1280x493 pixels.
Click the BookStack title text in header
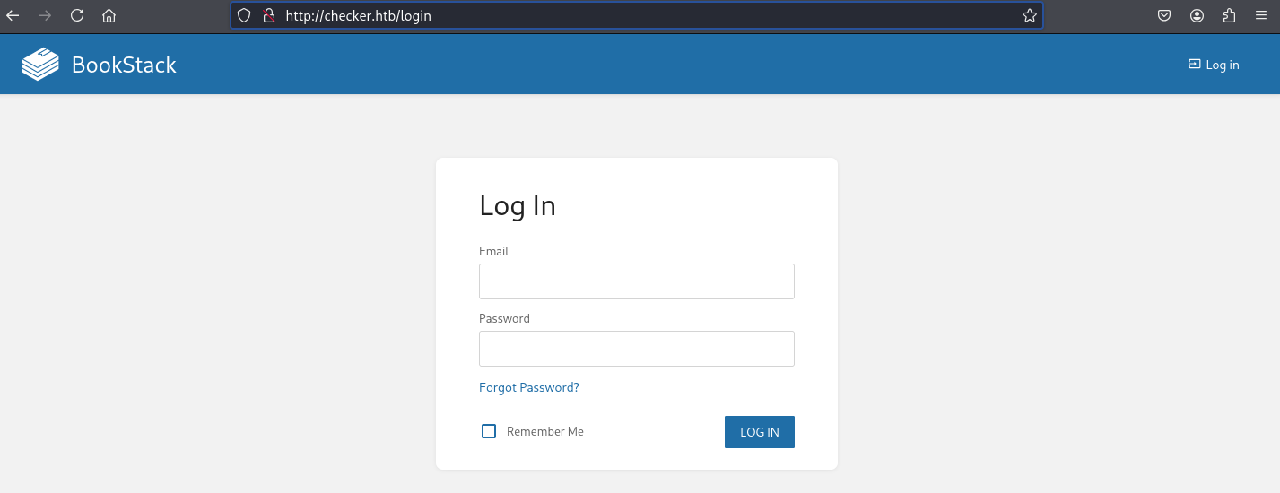point(124,65)
